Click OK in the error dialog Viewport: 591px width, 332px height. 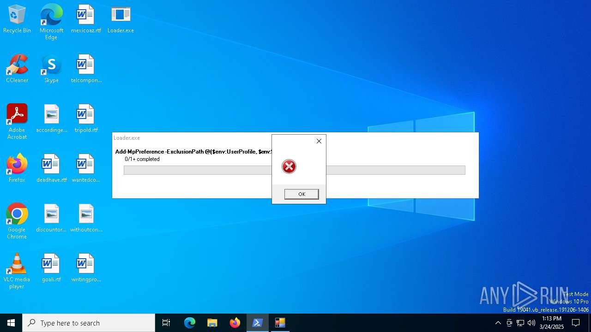tap(302, 194)
